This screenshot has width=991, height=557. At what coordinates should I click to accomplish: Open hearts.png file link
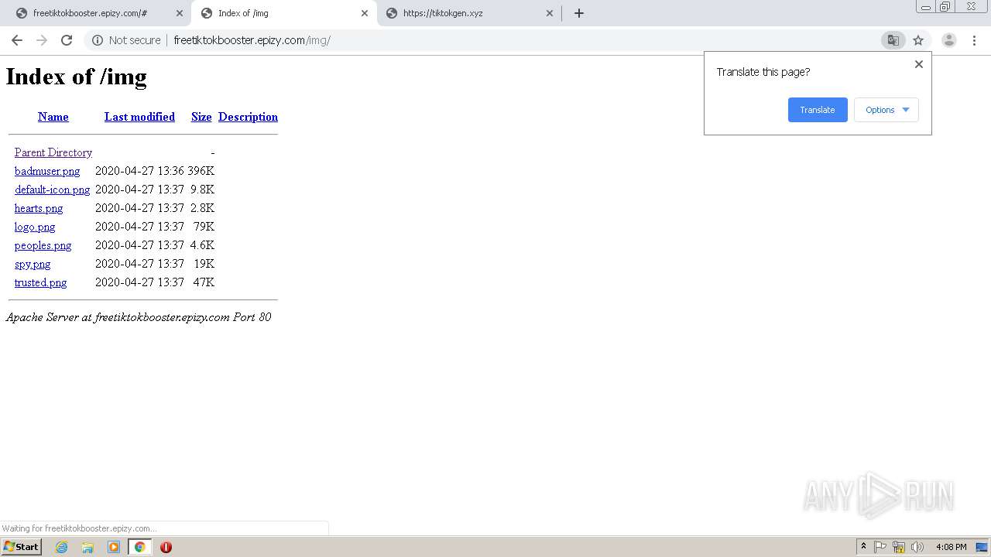click(x=39, y=208)
